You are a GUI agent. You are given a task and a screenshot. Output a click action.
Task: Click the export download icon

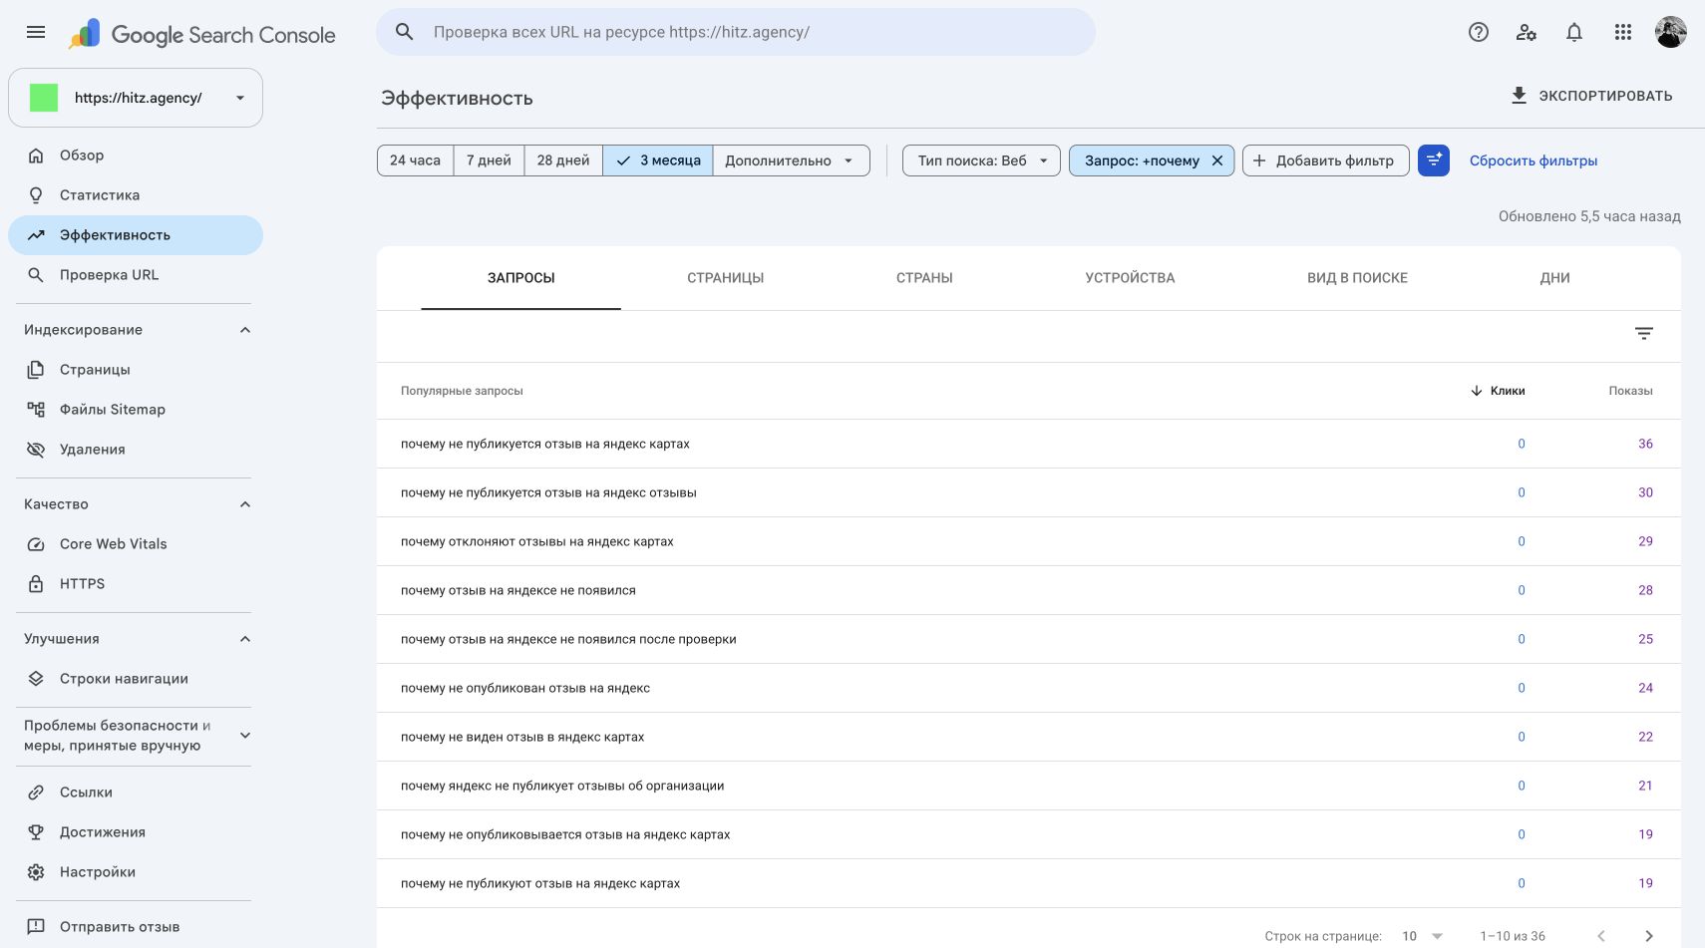coord(1519,96)
